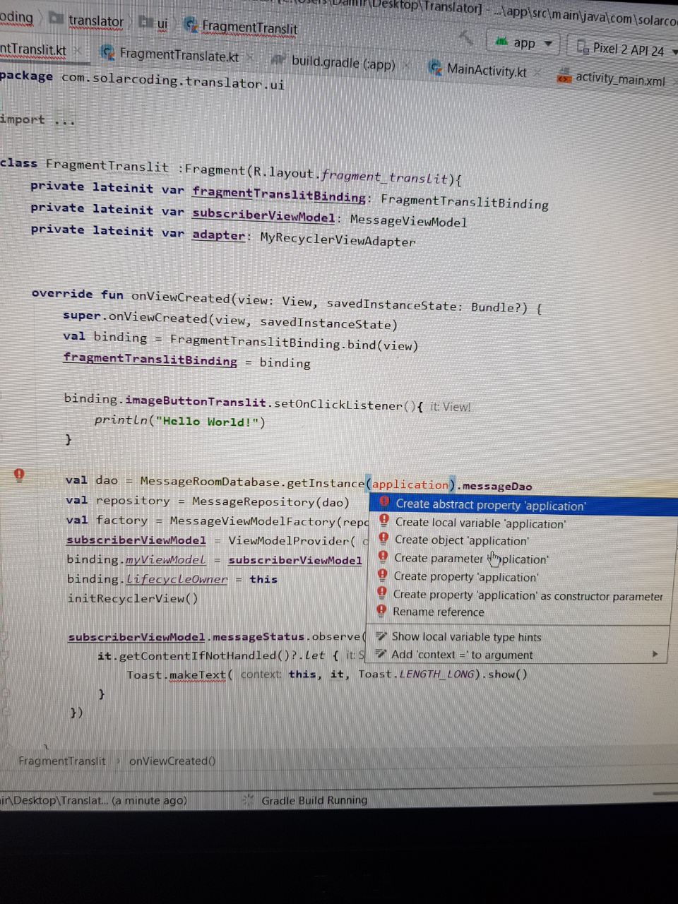The width and height of the screenshot is (678, 904).
Task: Expand the folded 'import ...' block
Action: (37, 120)
